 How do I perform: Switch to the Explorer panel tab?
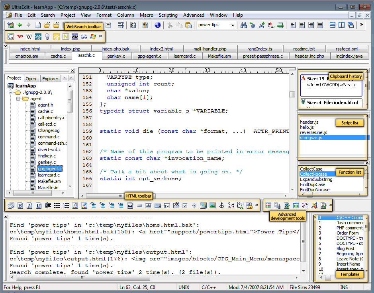point(50,79)
